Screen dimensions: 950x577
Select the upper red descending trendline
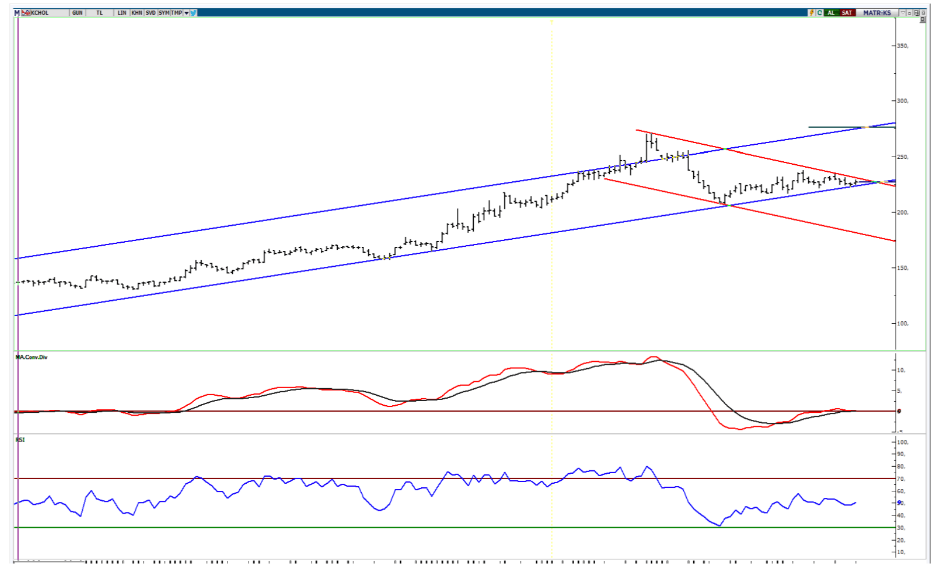(766, 158)
